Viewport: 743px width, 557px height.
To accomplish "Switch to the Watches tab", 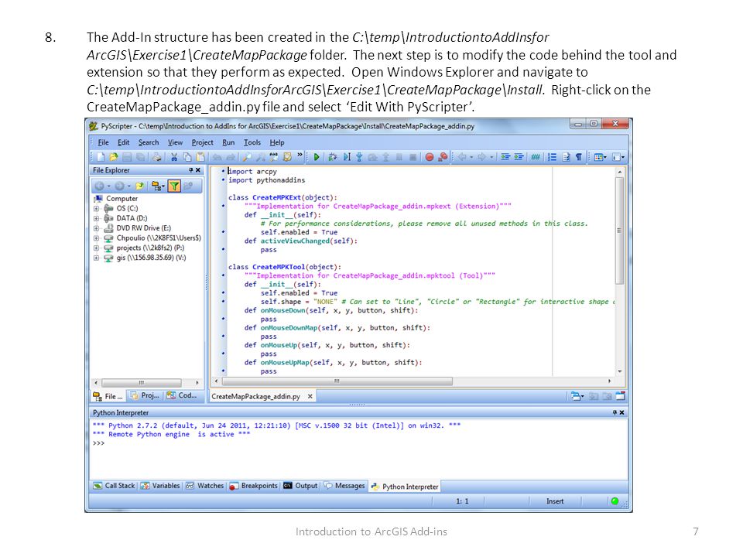I will pyautogui.click(x=204, y=486).
